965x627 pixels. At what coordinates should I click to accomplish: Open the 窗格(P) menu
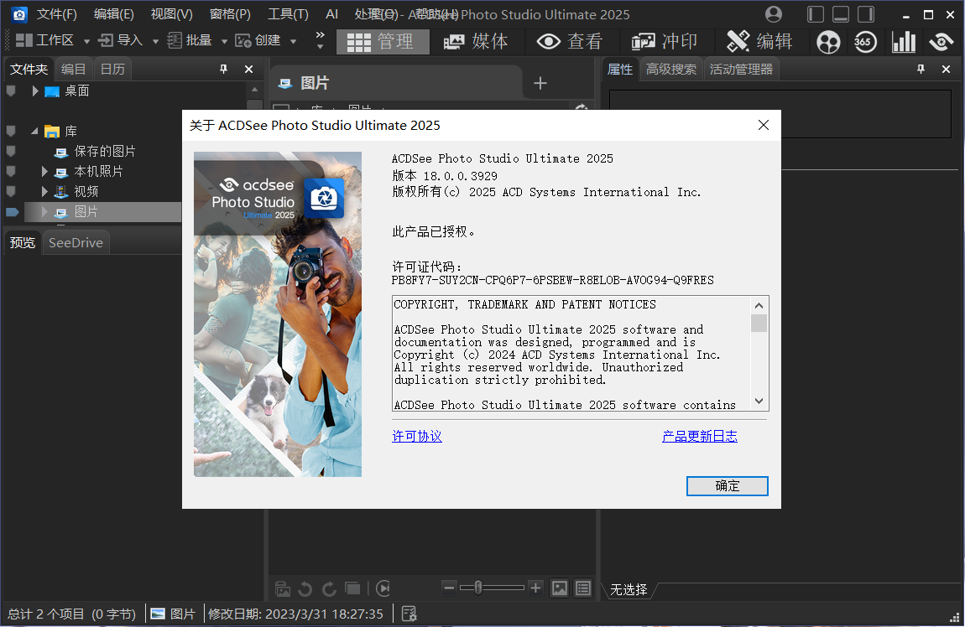point(230,14)
